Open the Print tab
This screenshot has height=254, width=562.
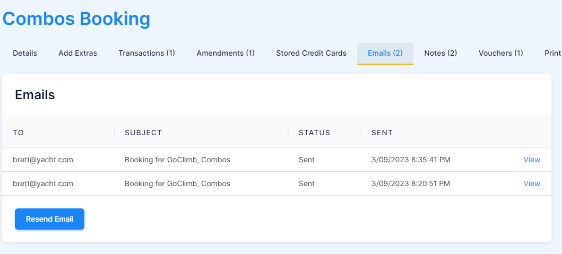click(552, 54)
